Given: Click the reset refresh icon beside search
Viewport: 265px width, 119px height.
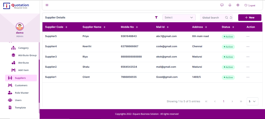Looking at the screenshot, I should (231, 17).
